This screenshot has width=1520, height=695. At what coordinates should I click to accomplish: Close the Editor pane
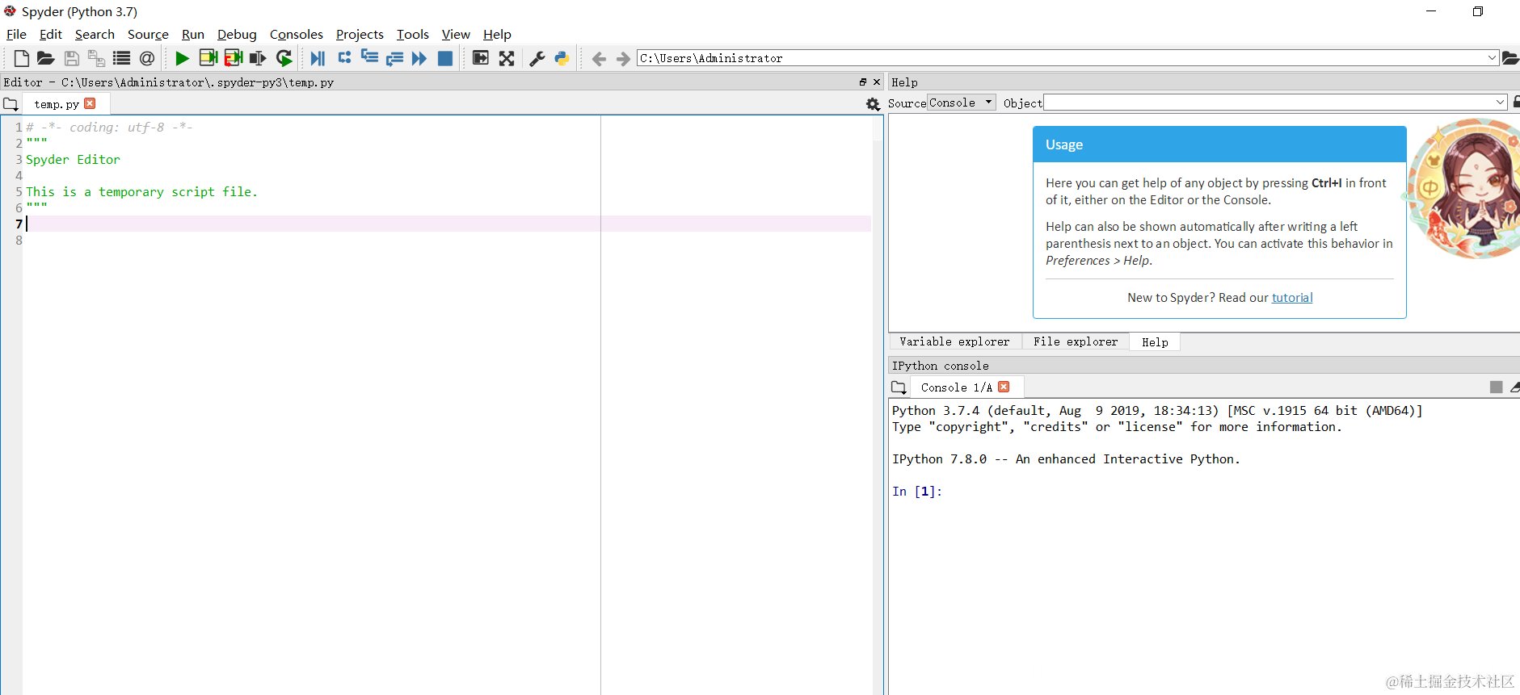point(877,82)
